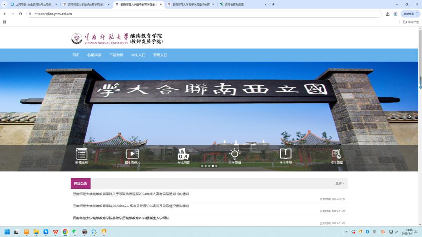Click the 考试问答 Q&A icon
422x237 pixels.
coord(183,154)
